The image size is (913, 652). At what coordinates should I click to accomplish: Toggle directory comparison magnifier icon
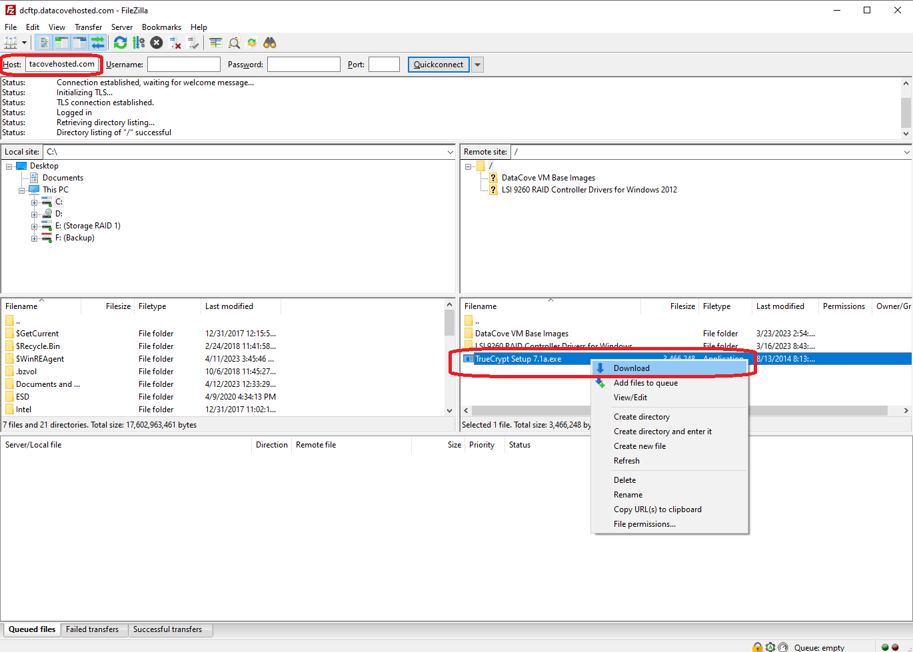(x=234, y=43)
